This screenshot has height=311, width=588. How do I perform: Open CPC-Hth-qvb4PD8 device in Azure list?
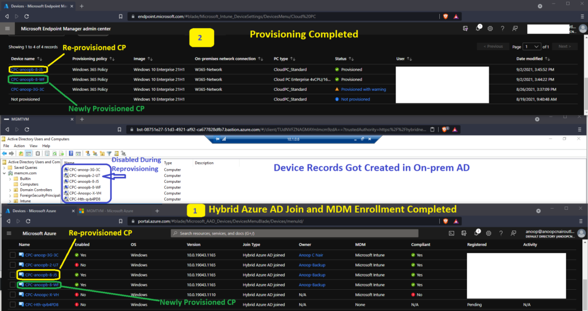41,305
